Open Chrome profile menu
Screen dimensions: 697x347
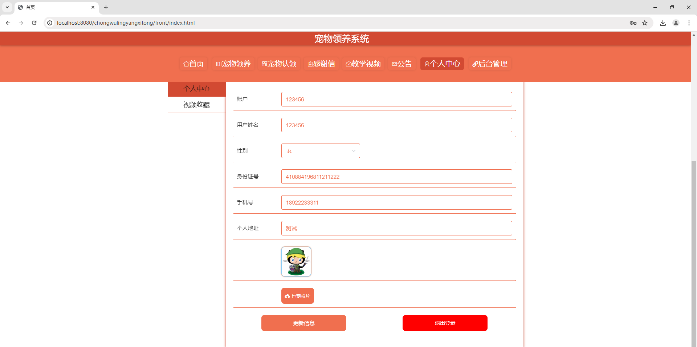click(676, 23)
